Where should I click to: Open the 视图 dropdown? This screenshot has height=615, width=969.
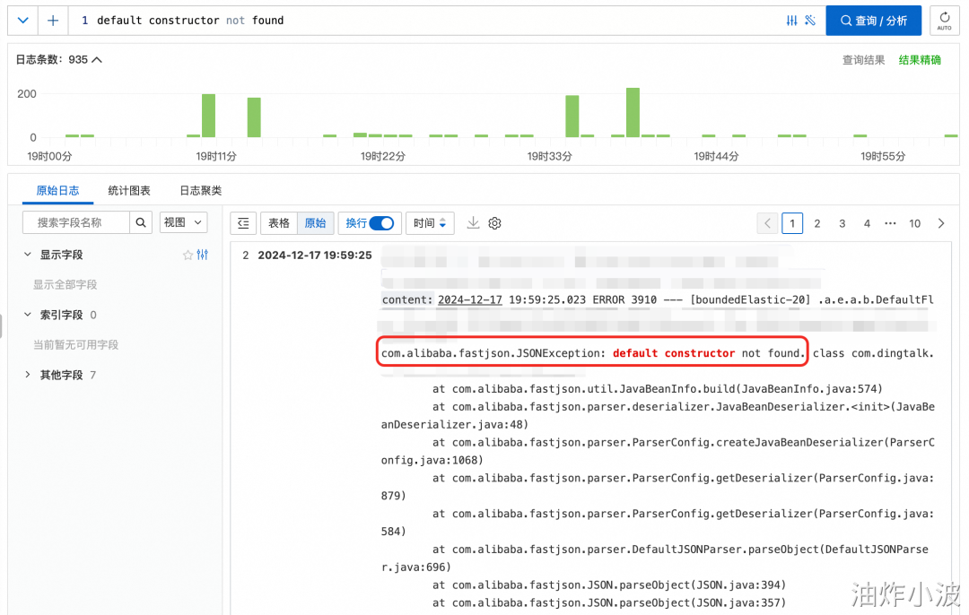184,222
